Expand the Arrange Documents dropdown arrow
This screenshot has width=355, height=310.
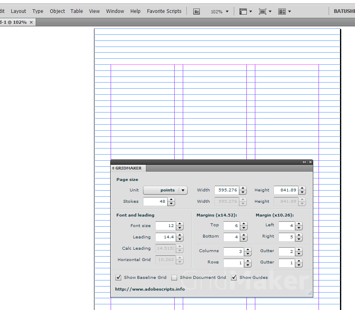290,11
